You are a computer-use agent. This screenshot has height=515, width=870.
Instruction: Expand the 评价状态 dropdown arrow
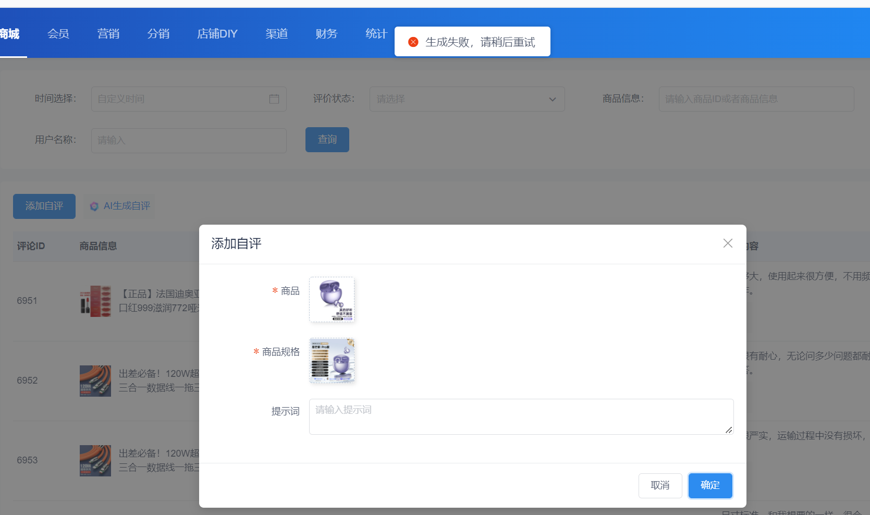[x=553, y=100]
